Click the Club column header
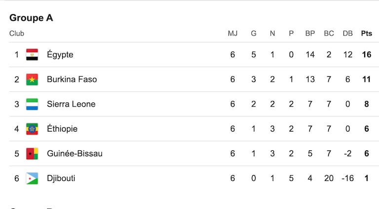 (x=17, y=34)
